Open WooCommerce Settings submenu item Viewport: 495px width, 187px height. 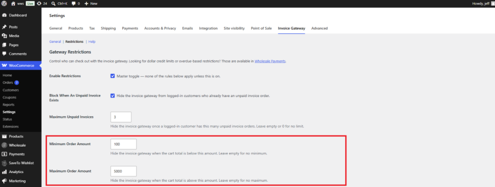pos(9,112)
